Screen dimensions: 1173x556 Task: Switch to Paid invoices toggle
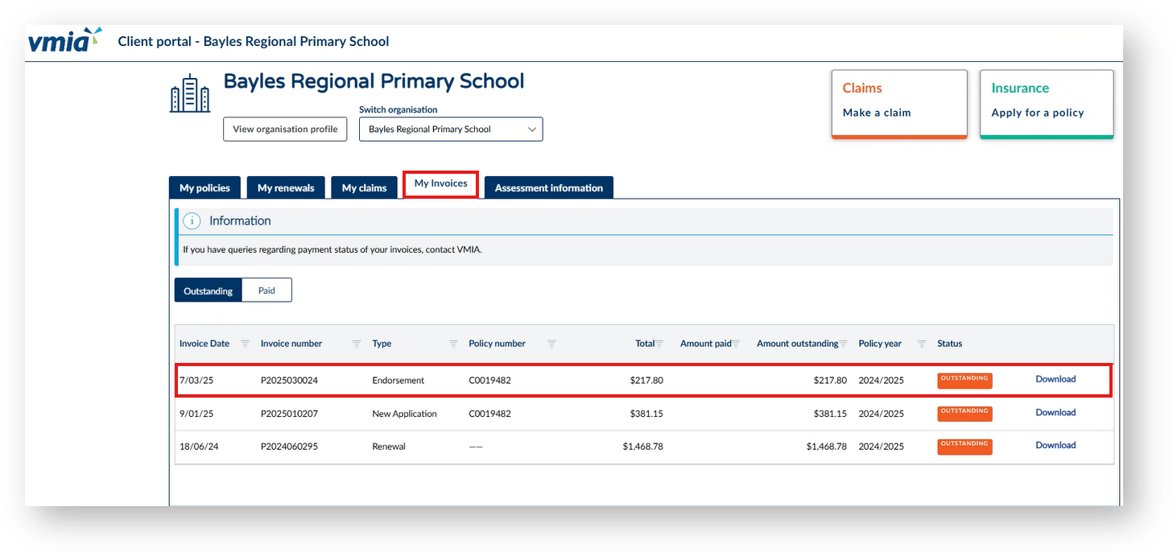coord(266,290)
